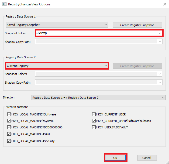This screenshot has height=164, width=169.
Task: Open the Direction combo box
Action: tap(98, 98)
